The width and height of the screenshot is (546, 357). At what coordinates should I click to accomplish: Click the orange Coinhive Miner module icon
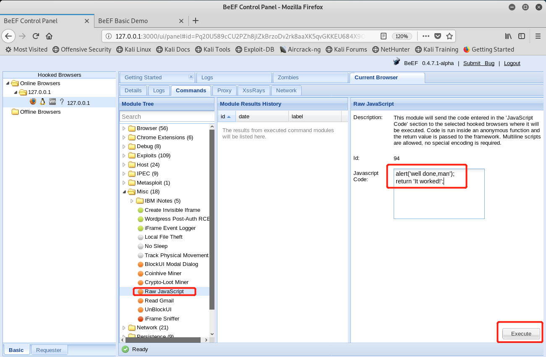[141, 274]
